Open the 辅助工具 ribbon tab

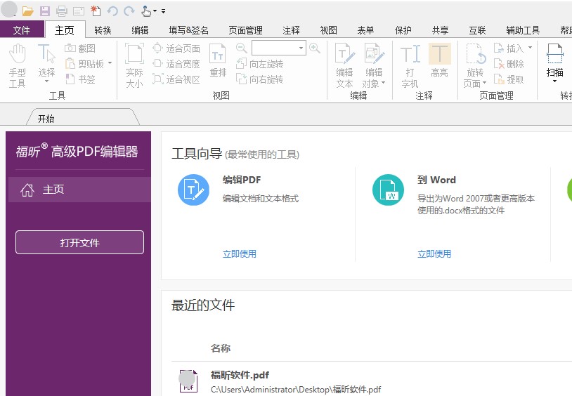[x=523, y=30]
